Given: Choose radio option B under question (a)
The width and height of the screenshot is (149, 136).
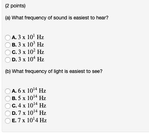Looking at the screenshot, I should (8, 45).
